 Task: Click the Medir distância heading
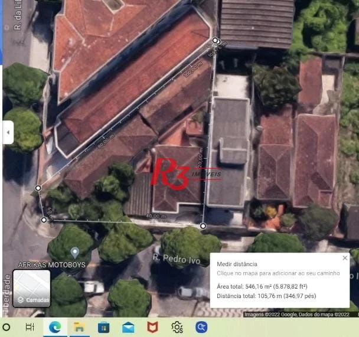coord(237,264)
